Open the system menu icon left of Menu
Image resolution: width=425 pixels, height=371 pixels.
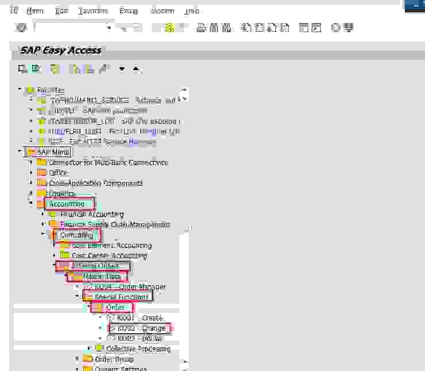(x=14, y=10)
